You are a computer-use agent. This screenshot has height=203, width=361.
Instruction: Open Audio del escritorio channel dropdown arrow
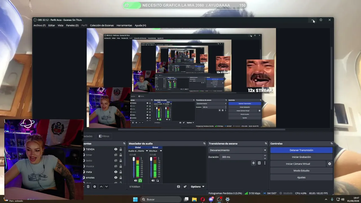(x=147, y=151)
